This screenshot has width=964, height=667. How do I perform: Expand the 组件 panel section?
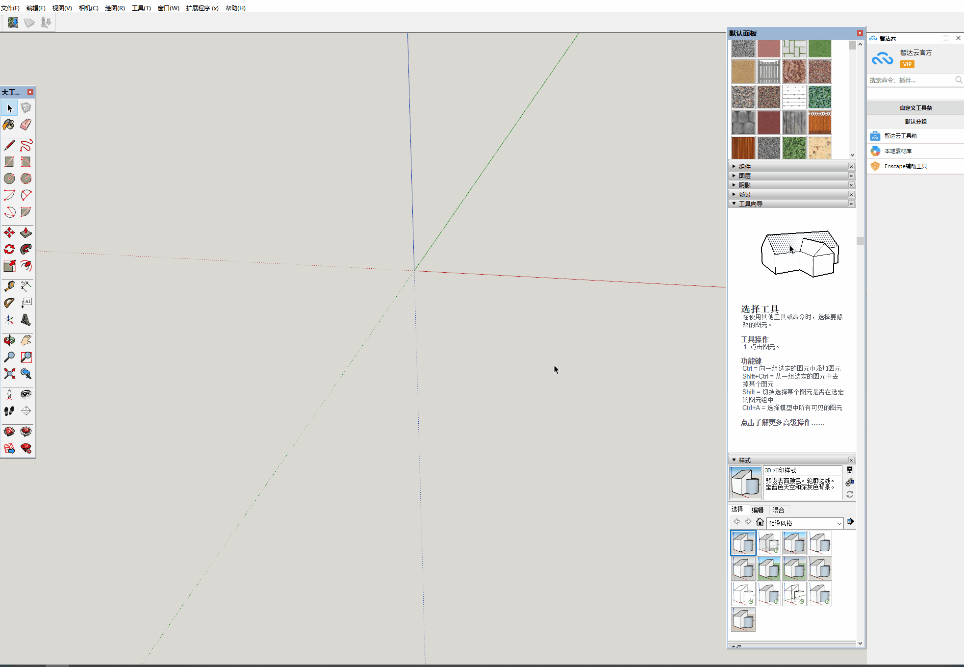pyautogui.click(x=744, y=167)
